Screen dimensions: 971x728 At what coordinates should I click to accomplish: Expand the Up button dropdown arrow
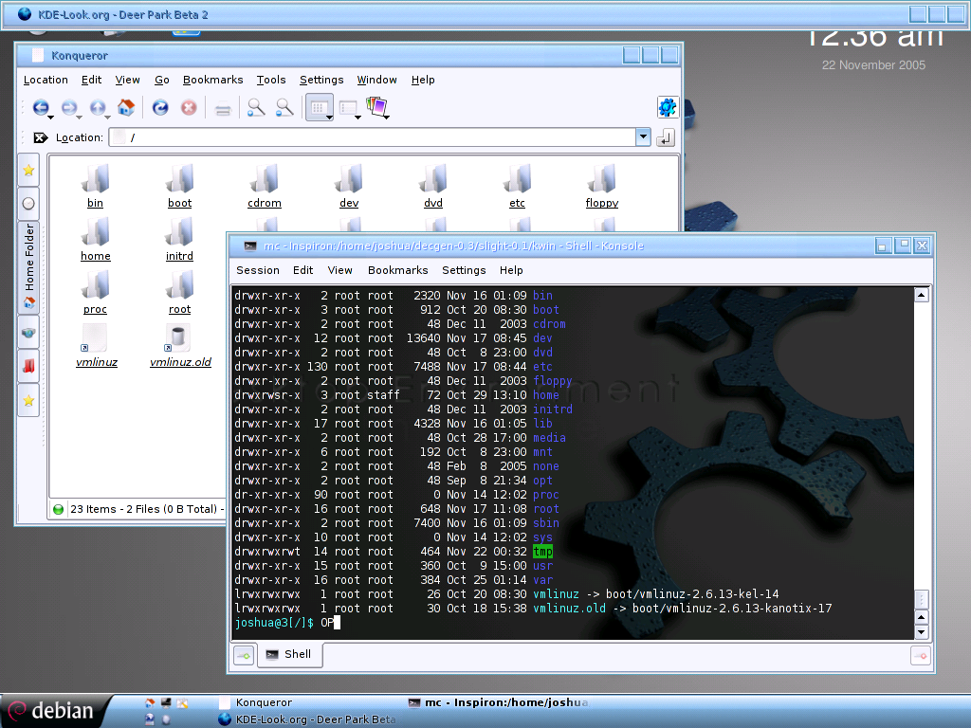pos(107,117)
